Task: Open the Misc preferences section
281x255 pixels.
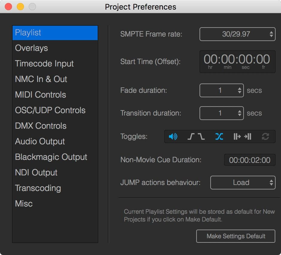Action: click(55, 204)
